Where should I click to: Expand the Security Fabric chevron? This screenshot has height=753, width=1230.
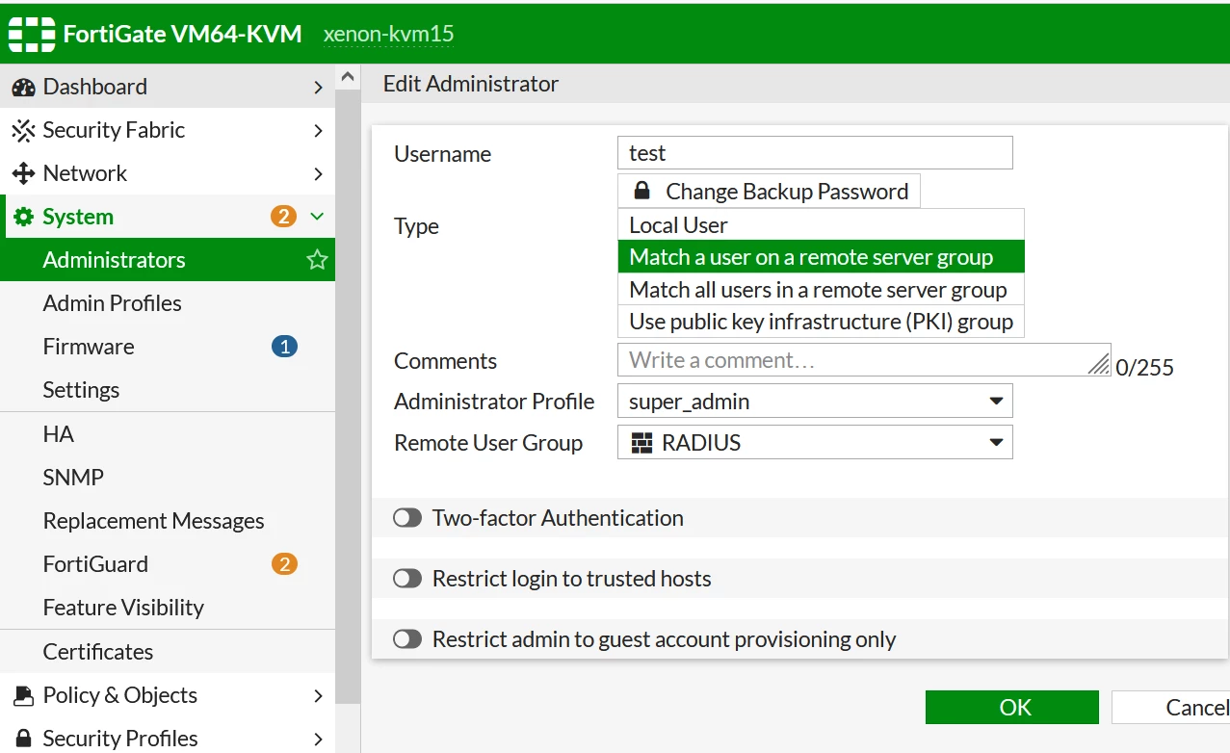point(318,130)
